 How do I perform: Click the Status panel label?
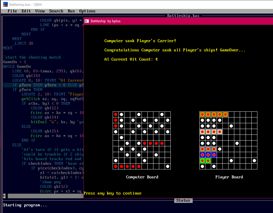coord(183,200)
